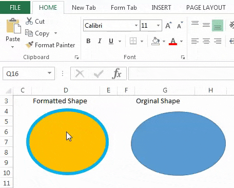Apply cell borders icon

[x=133, y=41]
